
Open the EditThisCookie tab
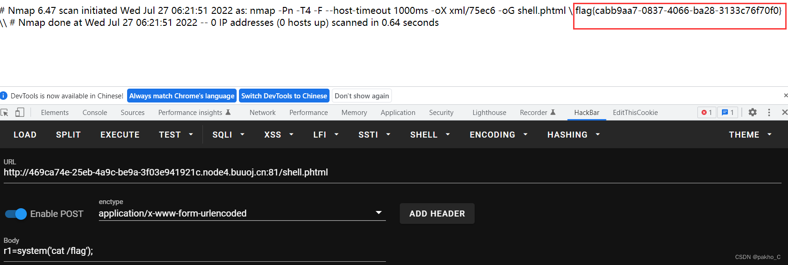(x=635, y=112)
